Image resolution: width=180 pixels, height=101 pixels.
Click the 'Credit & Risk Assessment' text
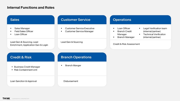[126, 44]
